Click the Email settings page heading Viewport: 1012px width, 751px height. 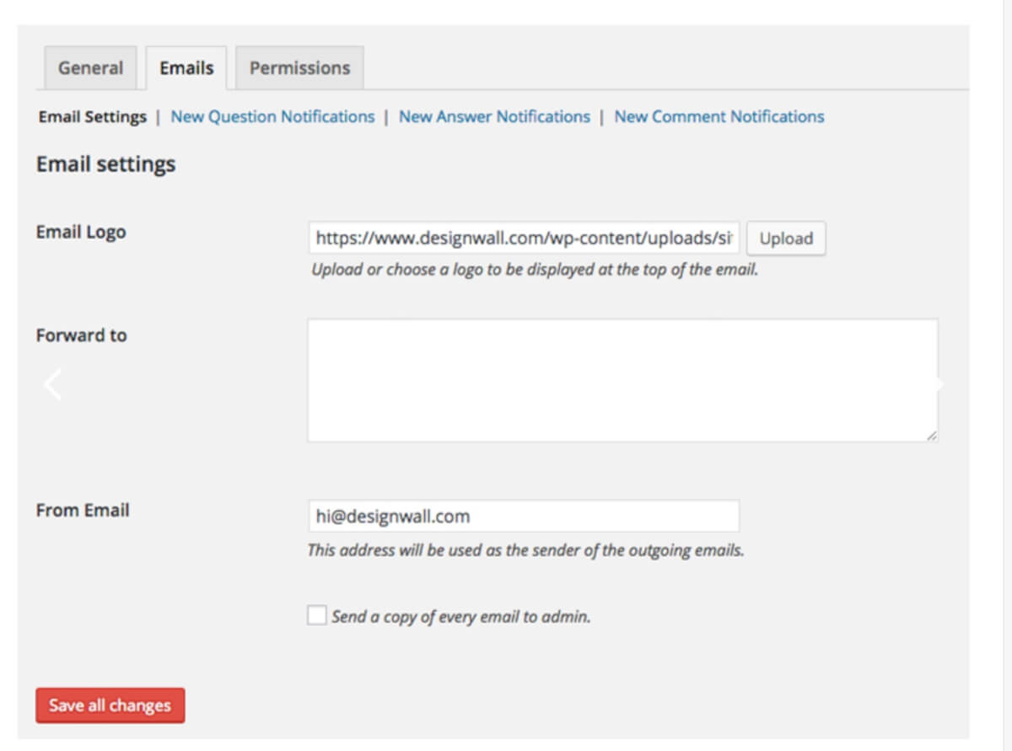tap(104, 164)
